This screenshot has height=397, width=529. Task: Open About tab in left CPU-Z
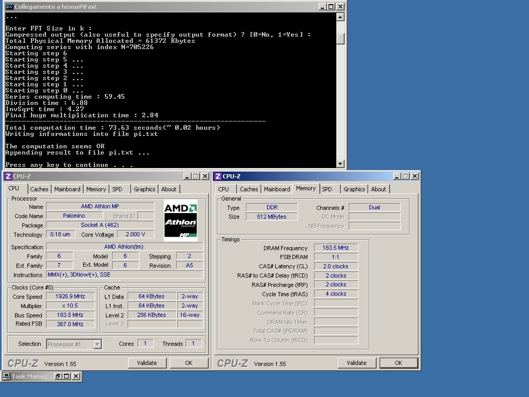click(169, 189)
